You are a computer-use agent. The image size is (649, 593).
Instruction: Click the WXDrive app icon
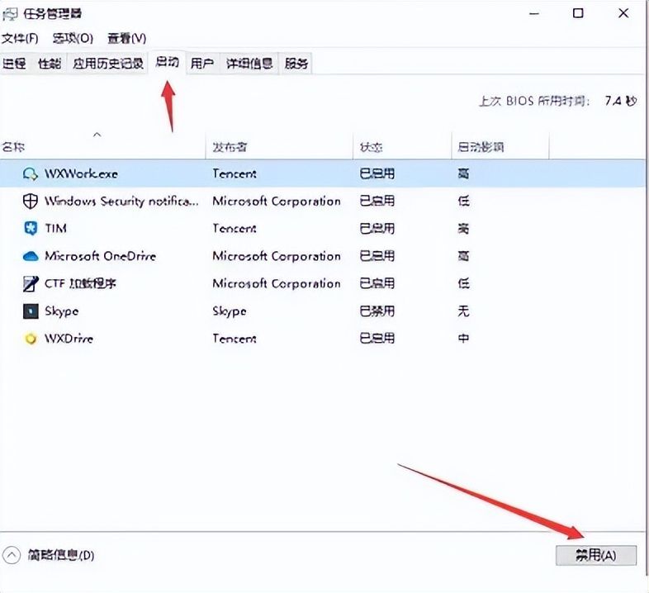click(31, 339)
